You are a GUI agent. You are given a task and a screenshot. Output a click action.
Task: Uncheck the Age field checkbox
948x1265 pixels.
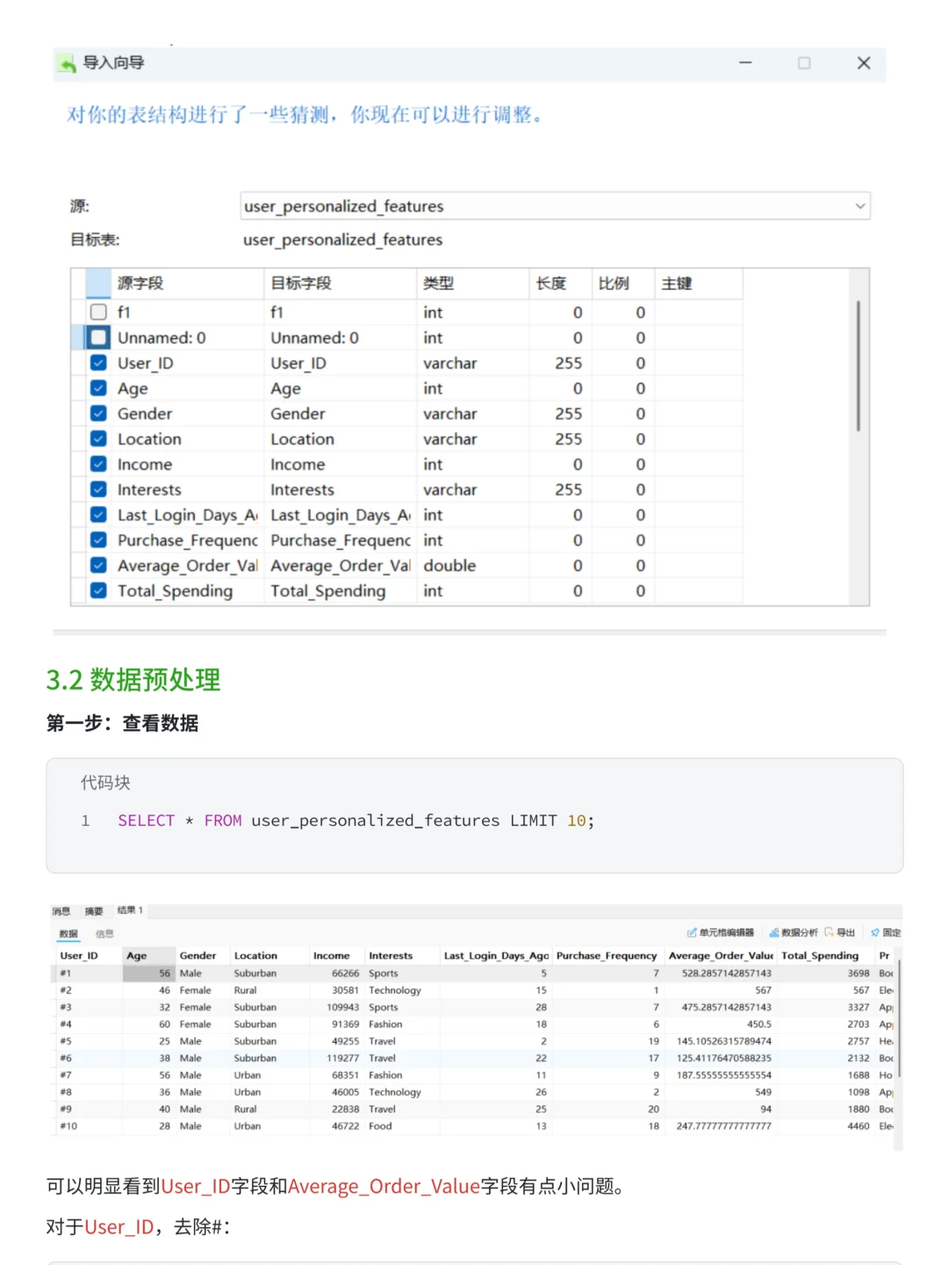click(98, 388)
